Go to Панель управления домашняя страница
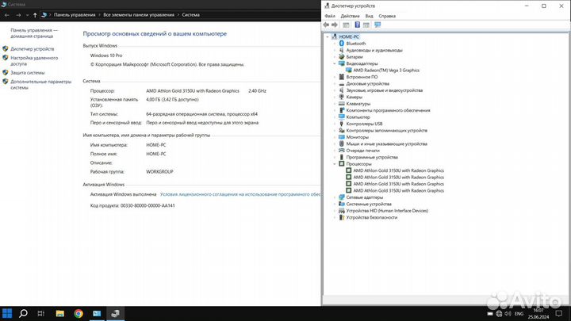 click(x=34, y=33)
